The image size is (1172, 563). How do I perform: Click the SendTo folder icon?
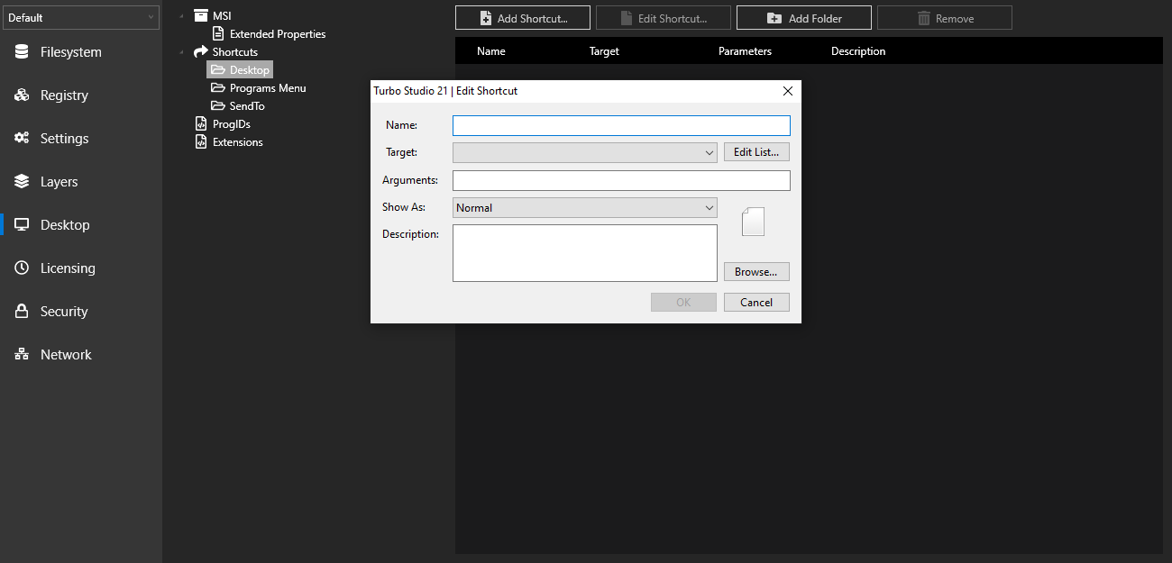pyautogui.click(x=218, y=105)
